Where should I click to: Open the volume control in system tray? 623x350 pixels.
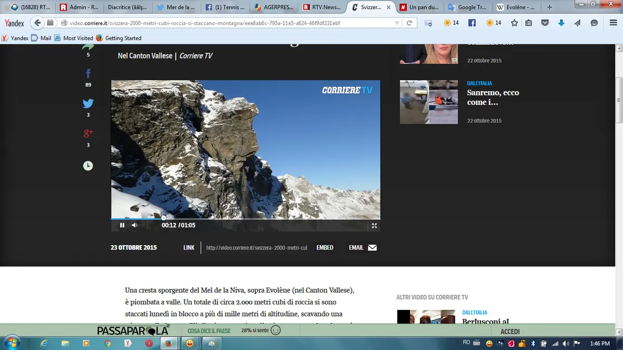[x=566, y=344]
